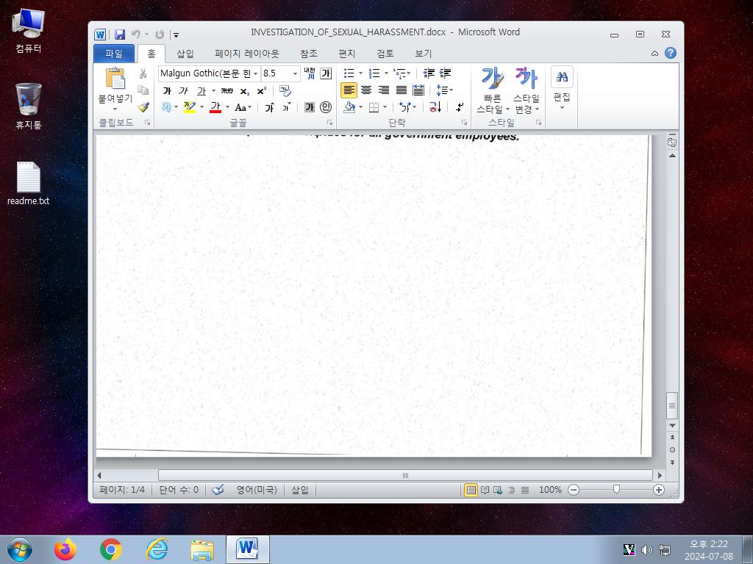Click the word count (단어 수: 0) status
This screenshot has height=564, width=753.
pyautogui.click(x=179, y=490)
